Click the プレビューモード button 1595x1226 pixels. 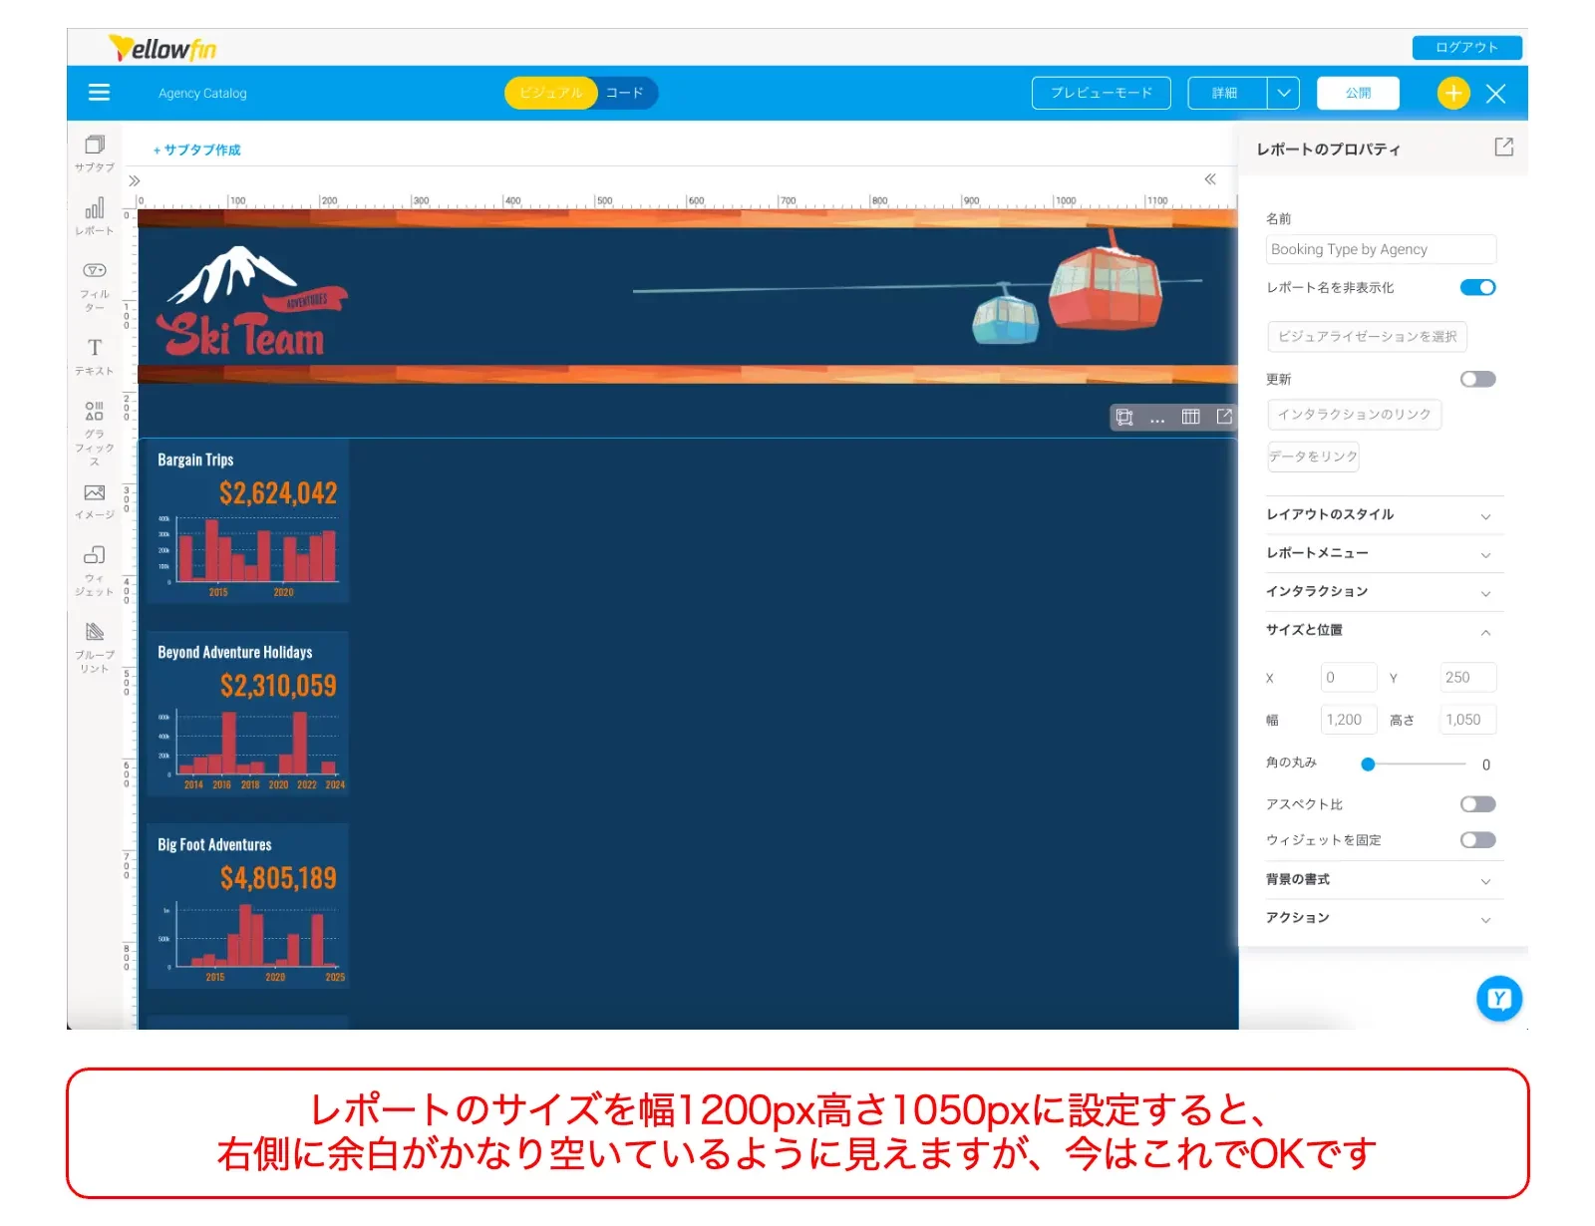[1101, 93]
